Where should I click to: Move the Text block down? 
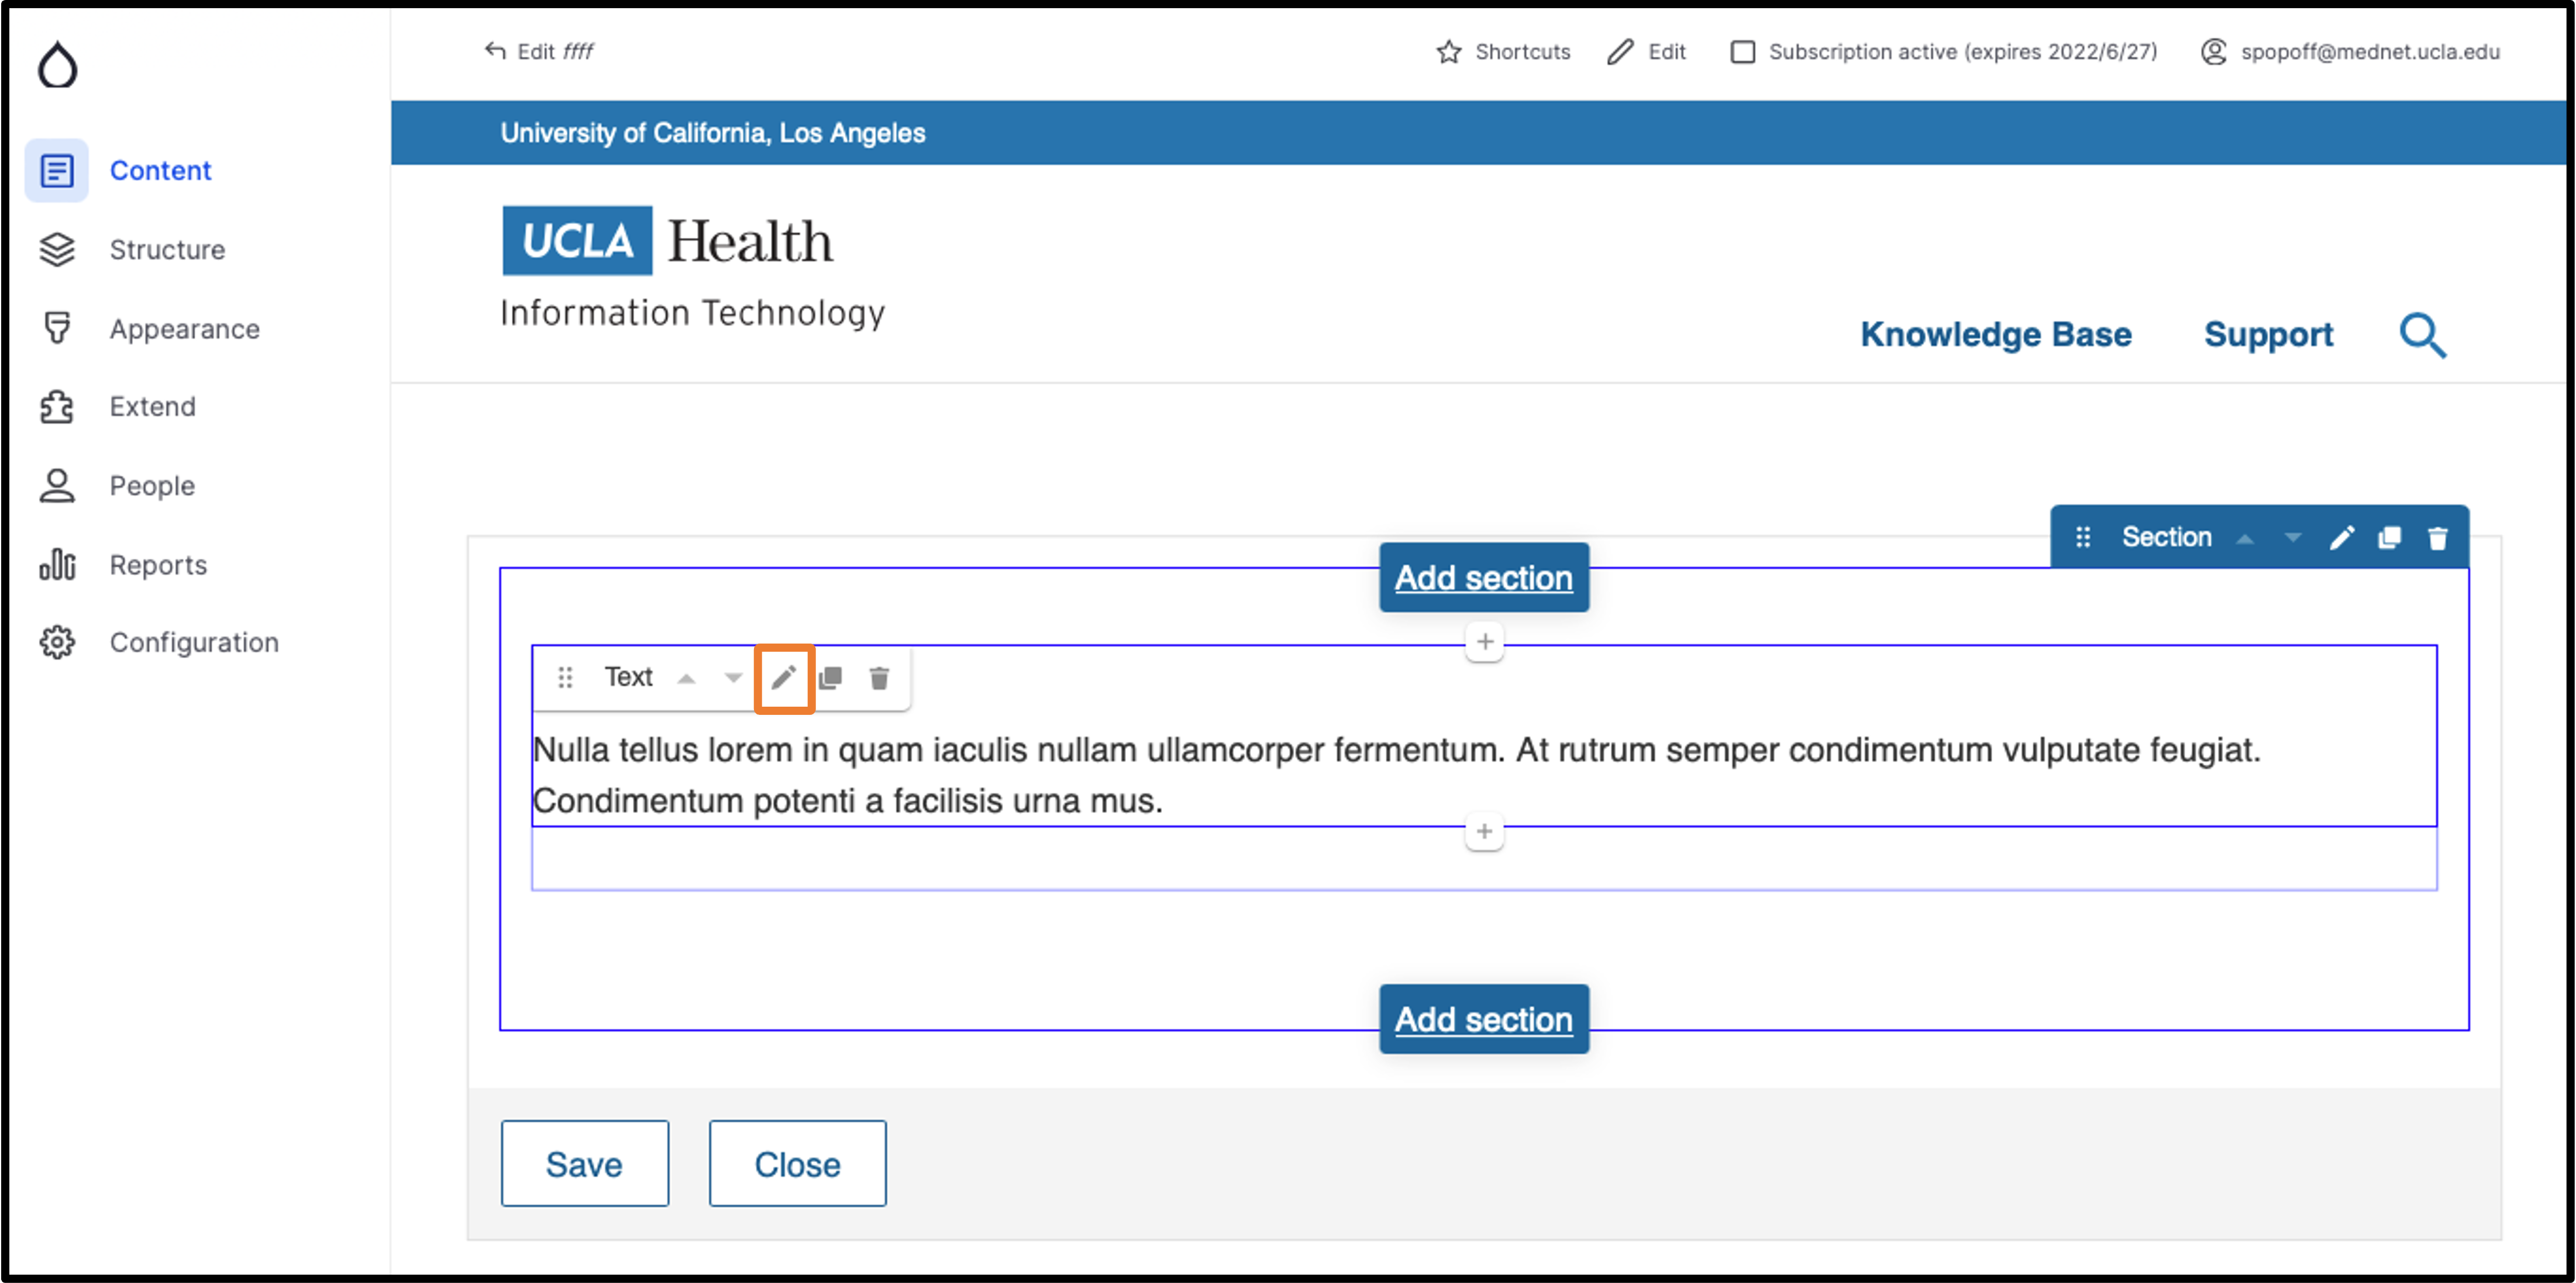[733, 679]
